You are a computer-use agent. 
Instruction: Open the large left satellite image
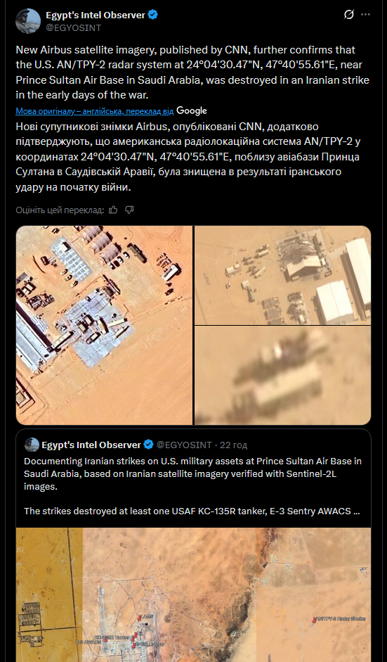click(x=104, y=325)
